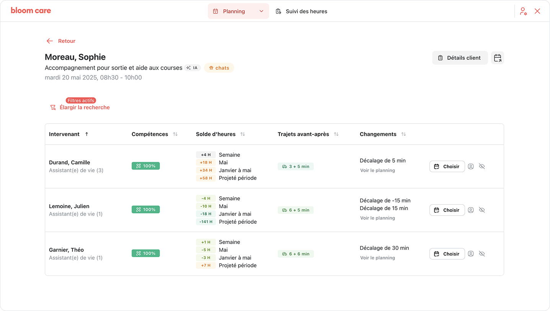View planning link for Garnier, Théo
Image resolution: width=550 pixels, height=311 pixels.
(377, 258)
